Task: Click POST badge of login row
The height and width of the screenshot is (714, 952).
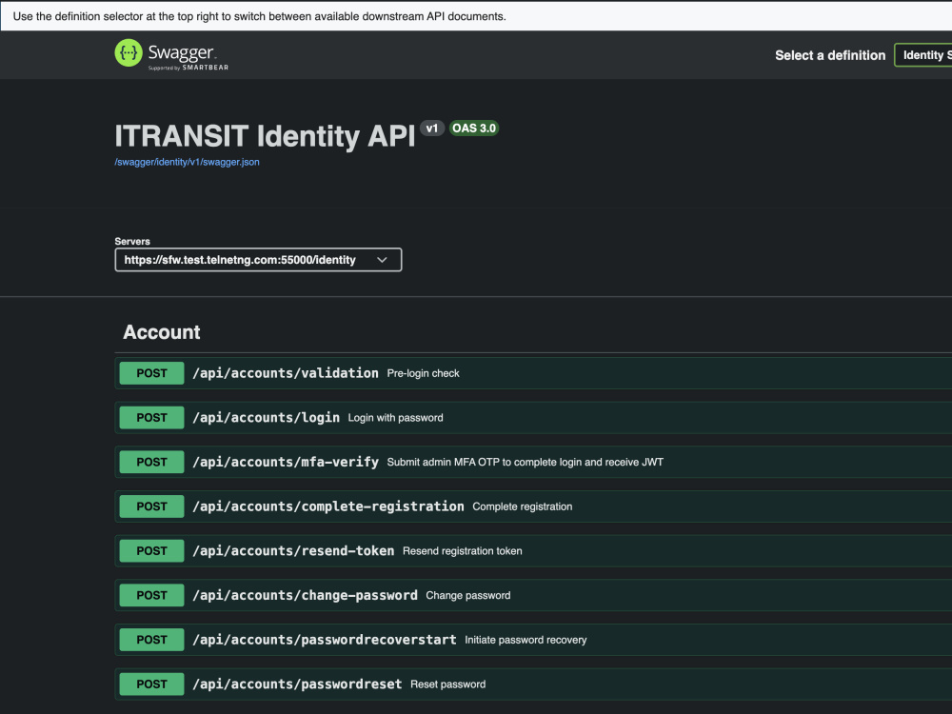Action: pos(151,418)
